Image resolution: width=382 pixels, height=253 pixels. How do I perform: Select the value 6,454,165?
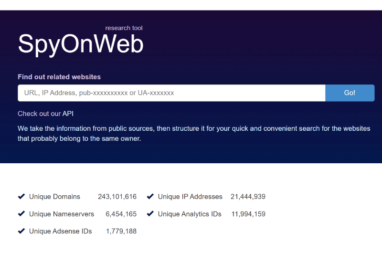[x=121, y=214]
